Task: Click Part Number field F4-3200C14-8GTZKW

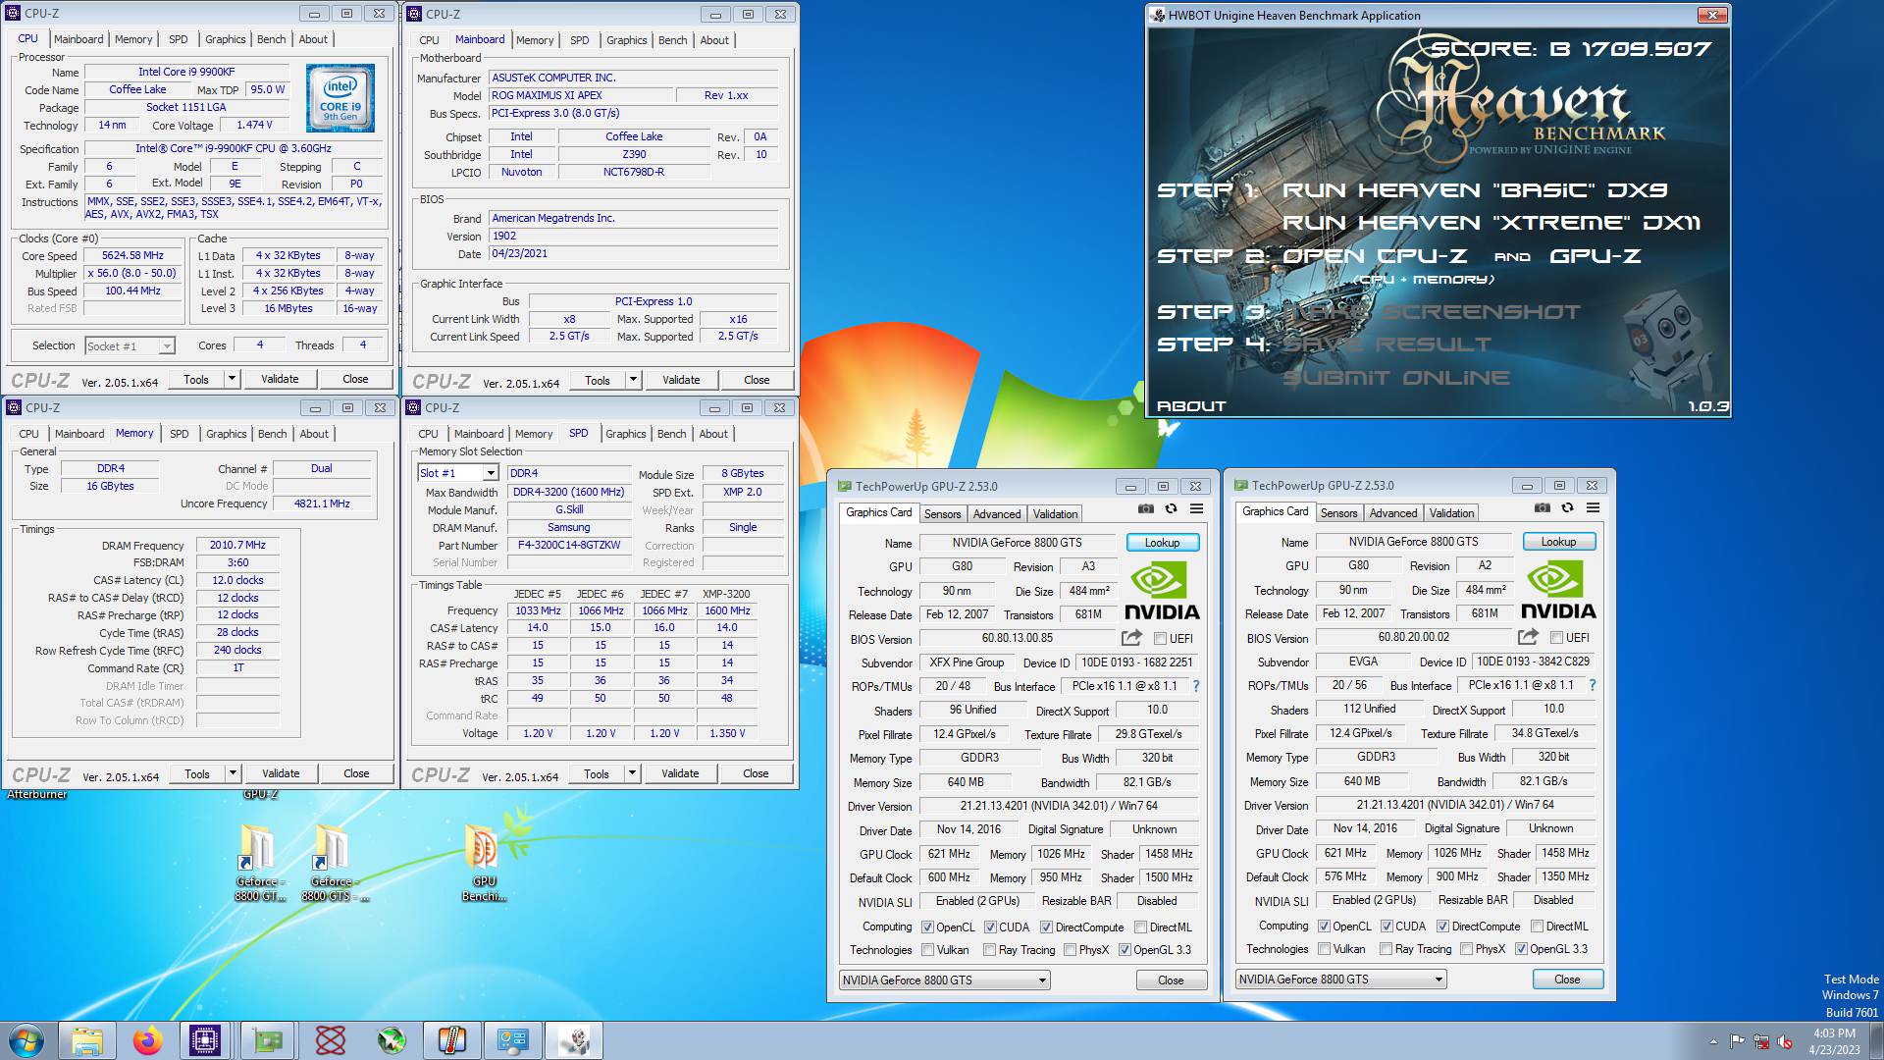Action: (569, 546)
